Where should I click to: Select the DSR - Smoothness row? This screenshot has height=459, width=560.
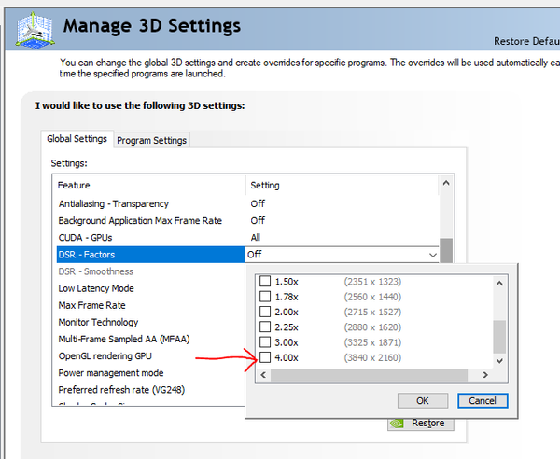[150, 271]
